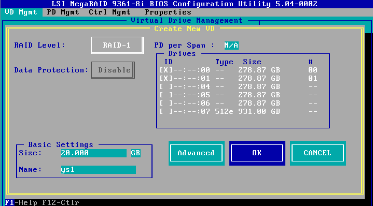Open the Properties tab

168,12
